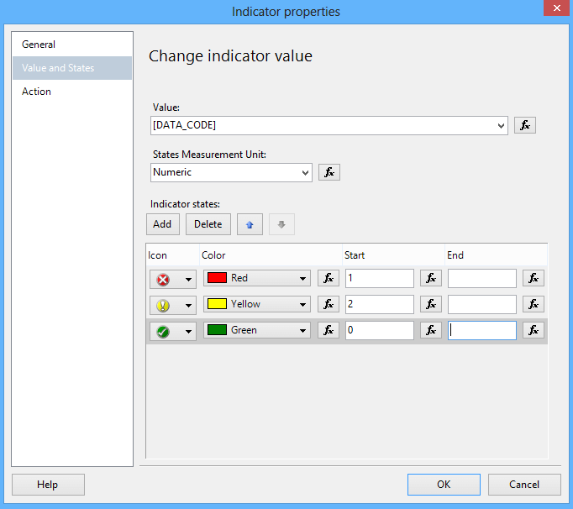
Task: Click the Start field of Green row
Action: pyautogui.click(x=379, y=330)
